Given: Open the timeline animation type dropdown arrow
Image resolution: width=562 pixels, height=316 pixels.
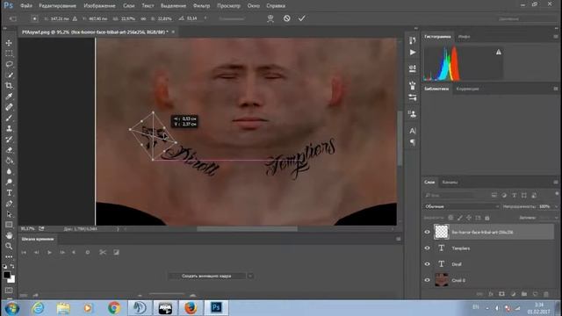Looking at the screenshot, I should [250, 276].
